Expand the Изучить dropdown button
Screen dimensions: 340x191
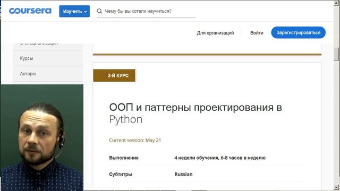pos(74,11)
